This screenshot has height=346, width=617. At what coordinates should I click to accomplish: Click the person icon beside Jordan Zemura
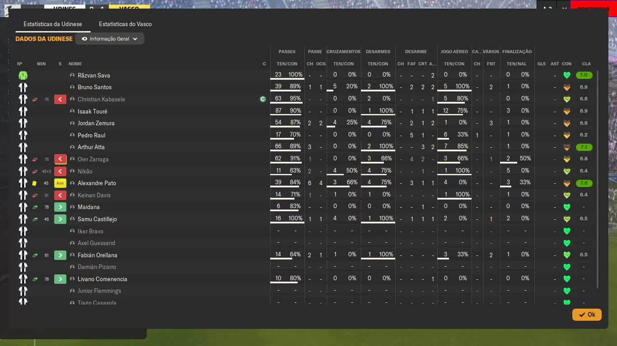pyautogui.click(x=72, y=123)
